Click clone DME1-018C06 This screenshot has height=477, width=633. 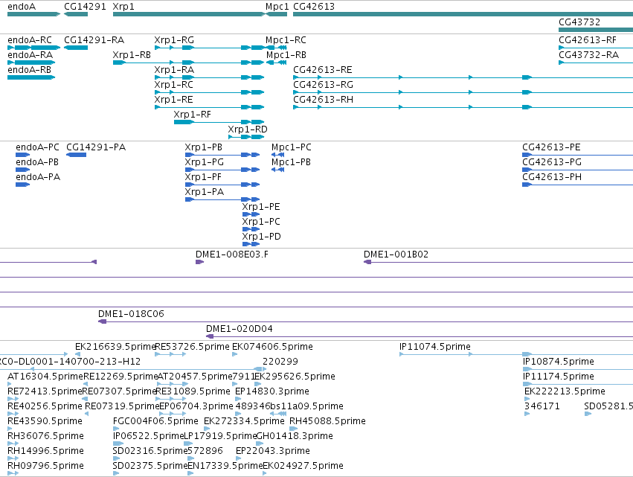coord(366,321)
